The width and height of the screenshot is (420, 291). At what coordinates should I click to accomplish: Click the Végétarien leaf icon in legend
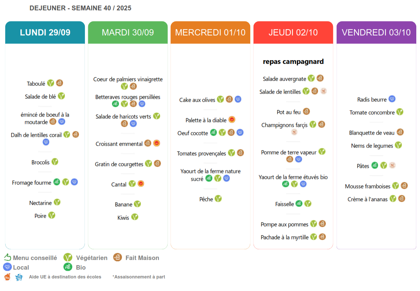click(x=68, y=258)
